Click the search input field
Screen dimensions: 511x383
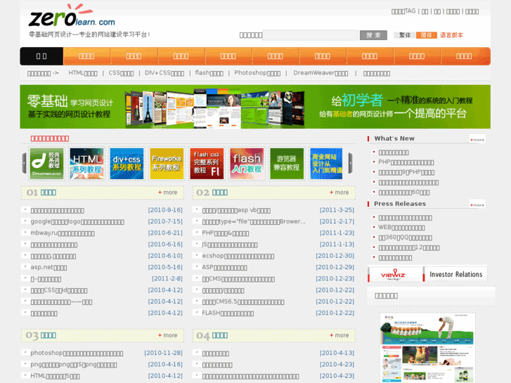coord(310,35)
